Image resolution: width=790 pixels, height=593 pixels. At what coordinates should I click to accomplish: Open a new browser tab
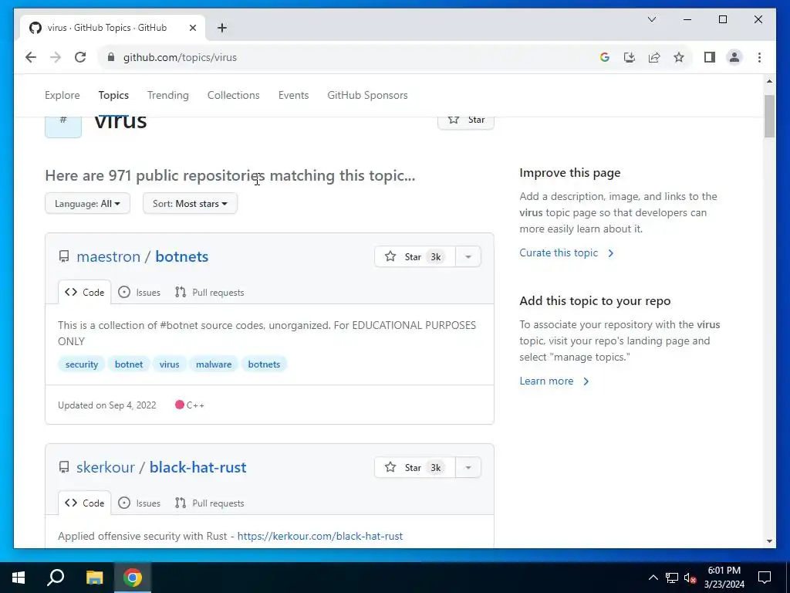(222, 28)
